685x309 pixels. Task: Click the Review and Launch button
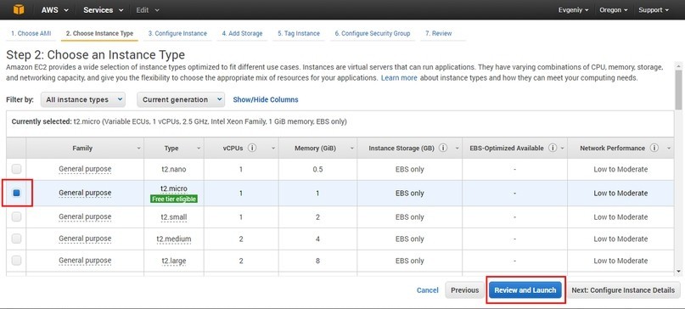pyautogui.click(x=525, y=289)
